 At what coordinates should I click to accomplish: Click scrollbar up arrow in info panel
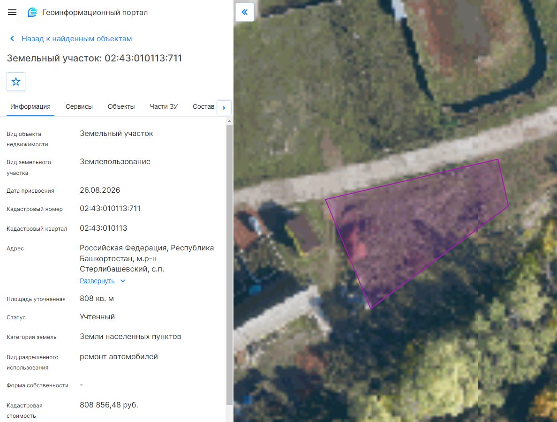click(229, 121)
